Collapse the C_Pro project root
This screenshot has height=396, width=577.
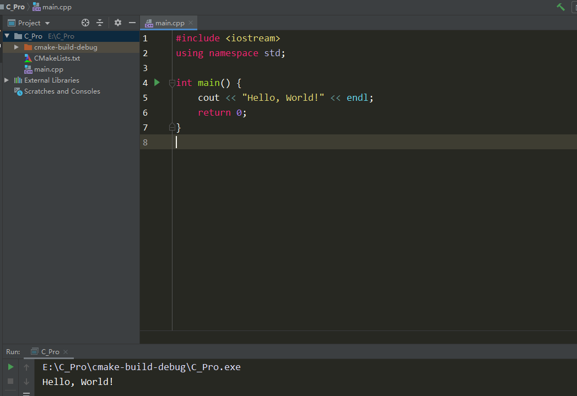pyautogui.click(x=7, y=36)
